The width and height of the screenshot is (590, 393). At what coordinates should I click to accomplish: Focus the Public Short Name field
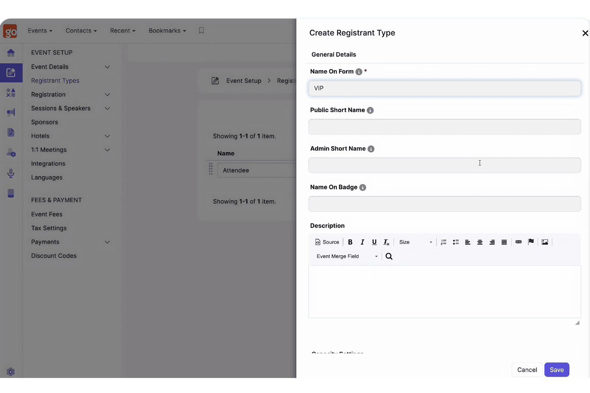(444, 127)
